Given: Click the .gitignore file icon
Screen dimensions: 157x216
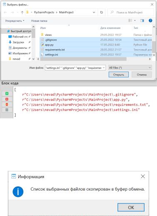Looking at the screenshot, I should [42, 40].
